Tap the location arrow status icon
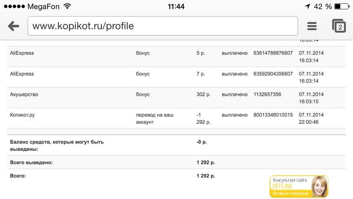353x199 pixels. pyautogui.click(x=307, y=6)
